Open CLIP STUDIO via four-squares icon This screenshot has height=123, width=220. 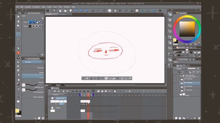[48, 11]
